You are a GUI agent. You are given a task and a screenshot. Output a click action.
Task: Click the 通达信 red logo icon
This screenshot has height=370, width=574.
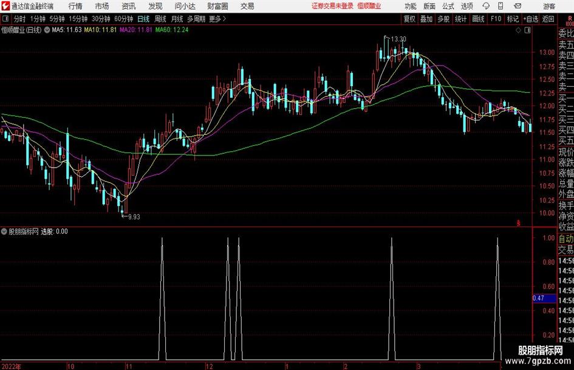pos(6,6)
